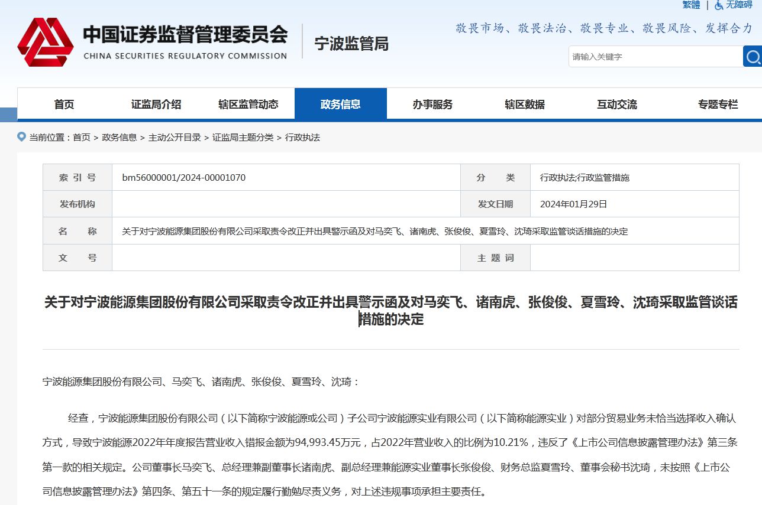Open the 专题专栏 navigation item
The width and height of the screenshot is (762, 505).
[718, 105]
